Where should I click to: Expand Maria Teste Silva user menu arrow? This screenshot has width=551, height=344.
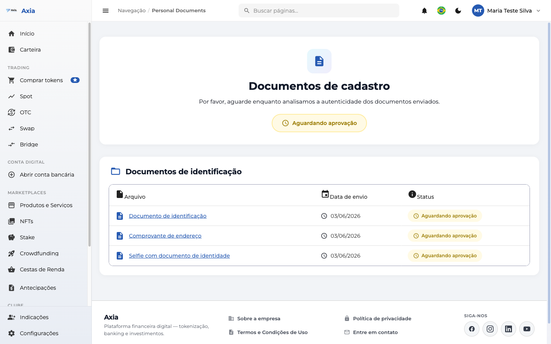click(538, 11)
